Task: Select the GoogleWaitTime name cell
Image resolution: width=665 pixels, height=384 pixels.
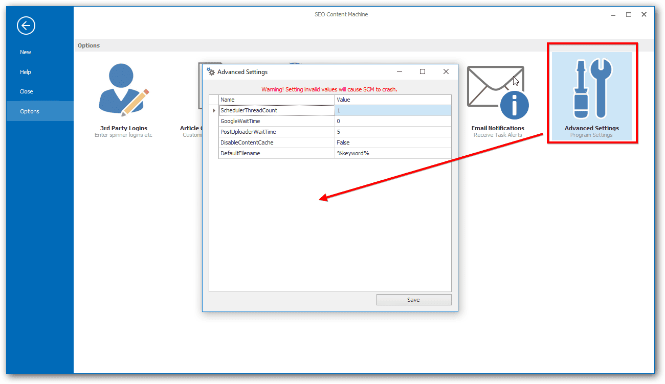Action: pos(277,121)
